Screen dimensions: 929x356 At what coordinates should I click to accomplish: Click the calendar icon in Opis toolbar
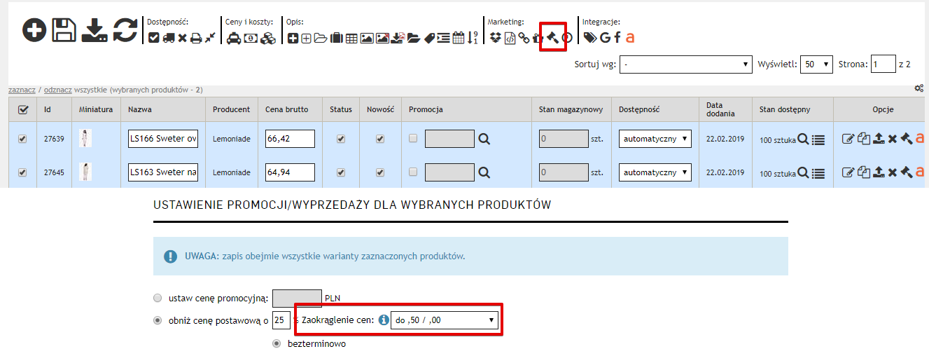click(x=459, y=38)
